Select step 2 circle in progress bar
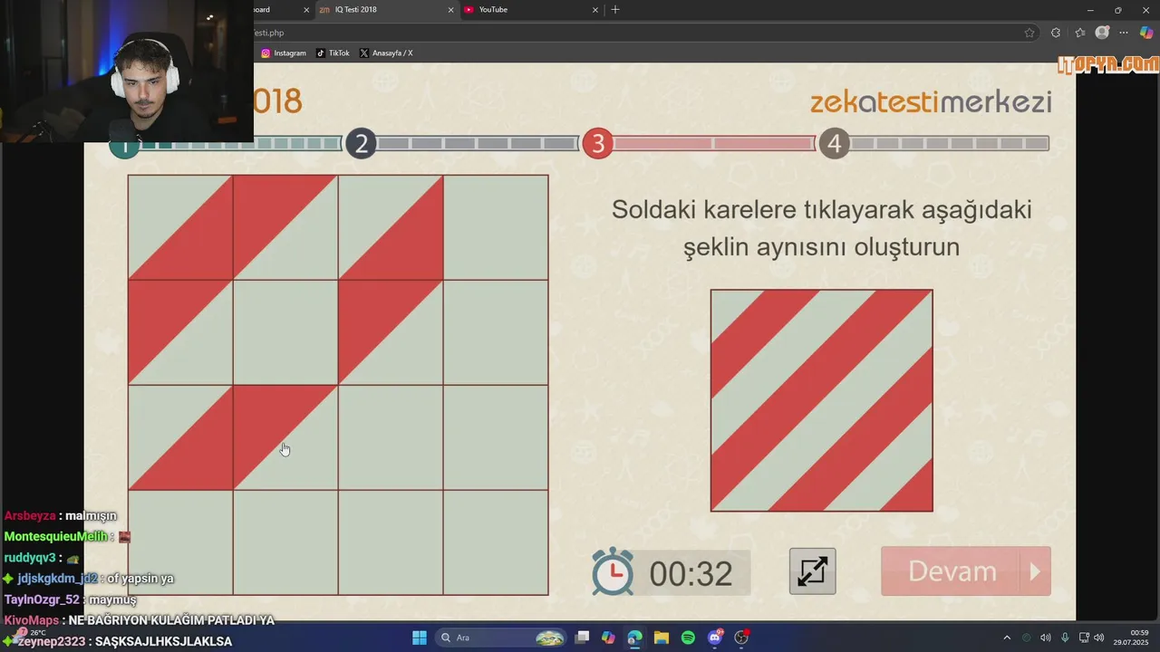This screenshot has height=652, width=1160. click(x=361, y=143)
